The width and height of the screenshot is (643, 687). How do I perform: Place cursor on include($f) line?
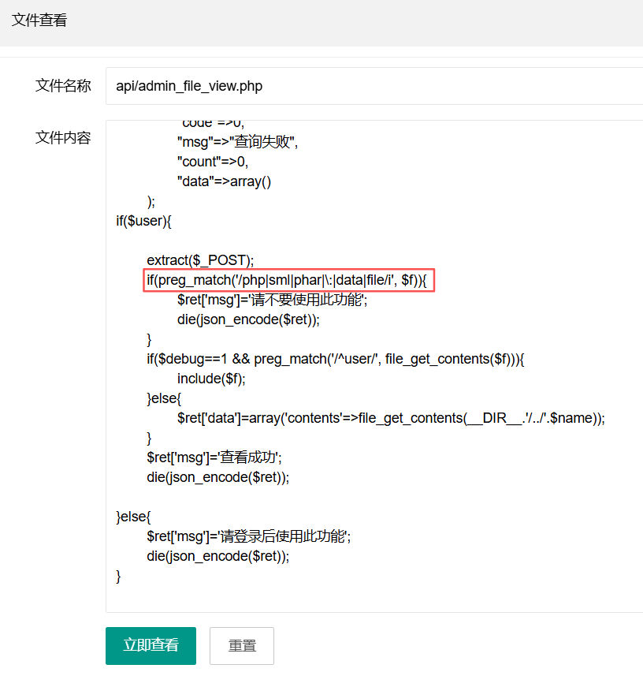tap(211, 379)
